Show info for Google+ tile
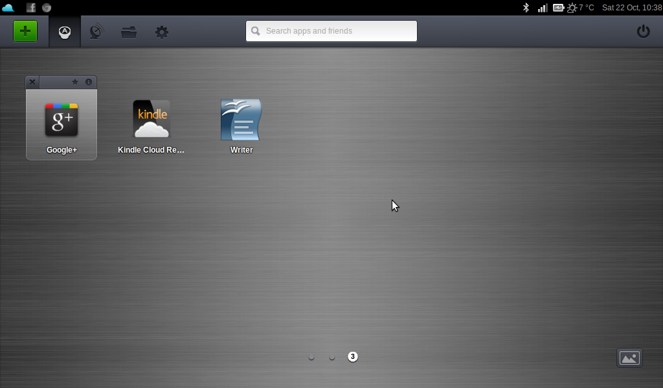Viewport: 663px width, 388px height. pyautogui.click(x=89, y=82)
